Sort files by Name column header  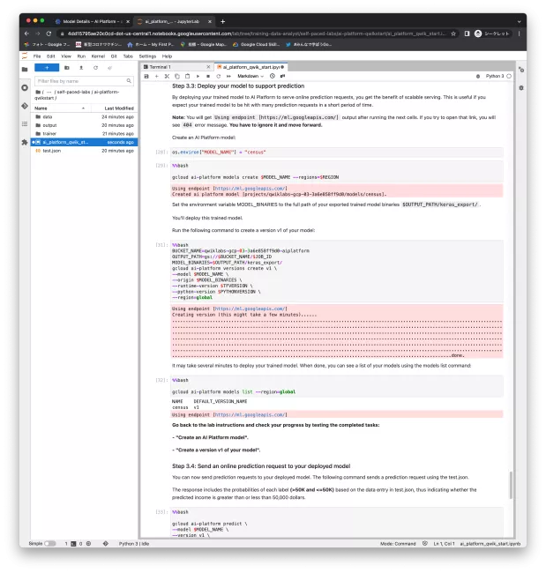click(60, 108)
